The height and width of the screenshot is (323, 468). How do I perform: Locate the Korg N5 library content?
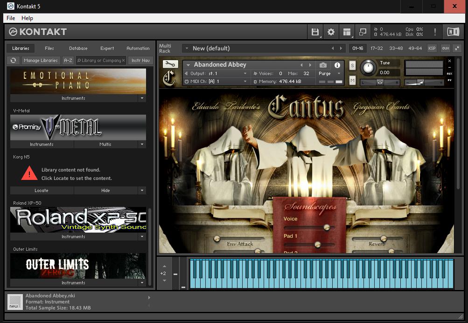(42, 190)
